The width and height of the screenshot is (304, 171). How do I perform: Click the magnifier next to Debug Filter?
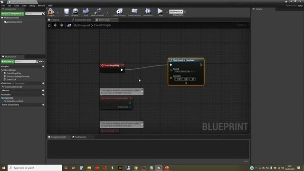pyautogui.click(x=185, y=11)
